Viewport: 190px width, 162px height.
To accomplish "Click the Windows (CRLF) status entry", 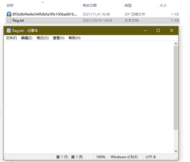I will click(x=124, y=157).
